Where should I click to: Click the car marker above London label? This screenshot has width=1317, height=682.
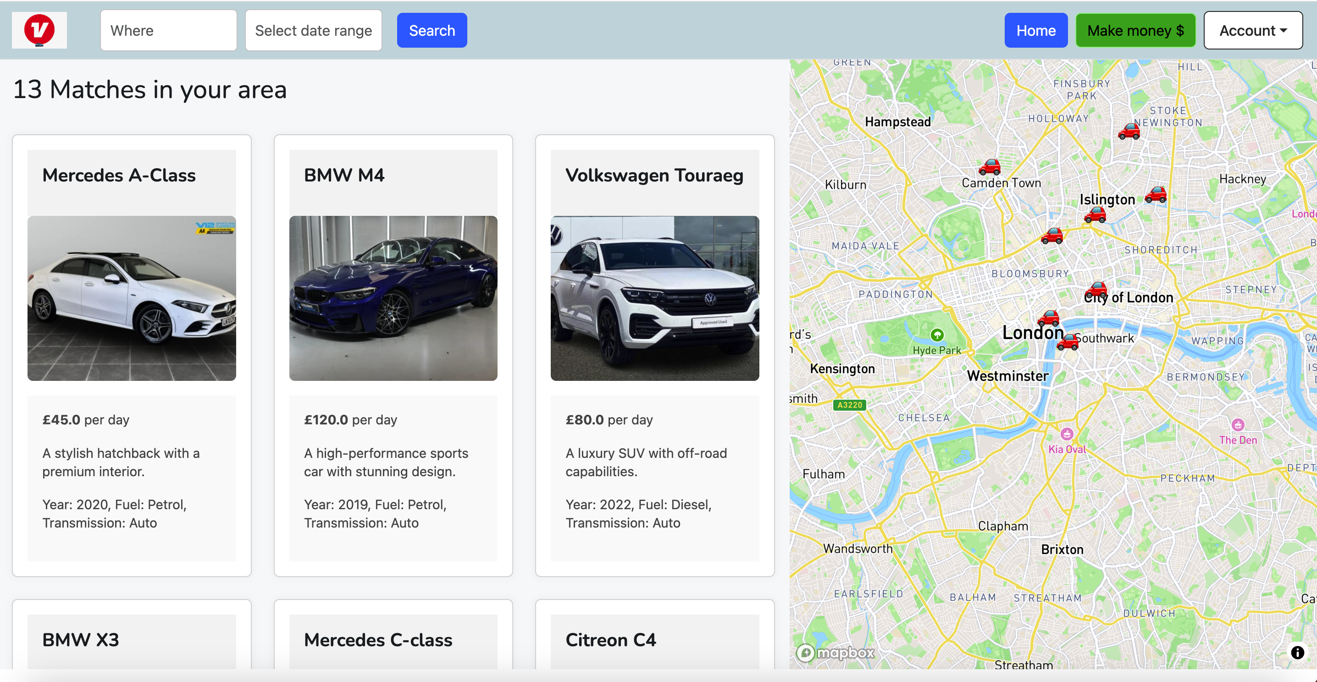1048,318
